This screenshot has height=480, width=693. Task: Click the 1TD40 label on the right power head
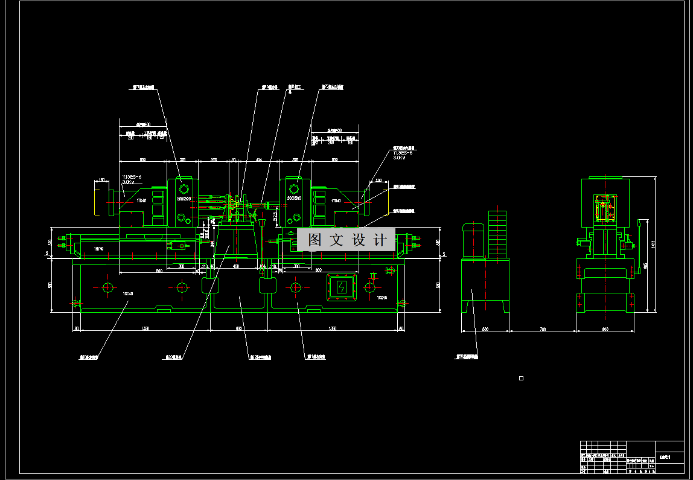pos(336,200)
